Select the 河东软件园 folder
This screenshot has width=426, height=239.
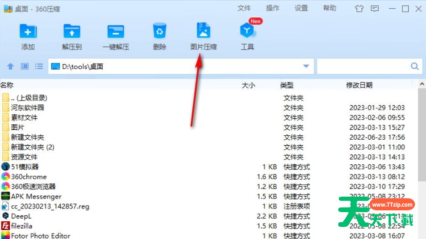pyautogui.click(x=27, y=108)
